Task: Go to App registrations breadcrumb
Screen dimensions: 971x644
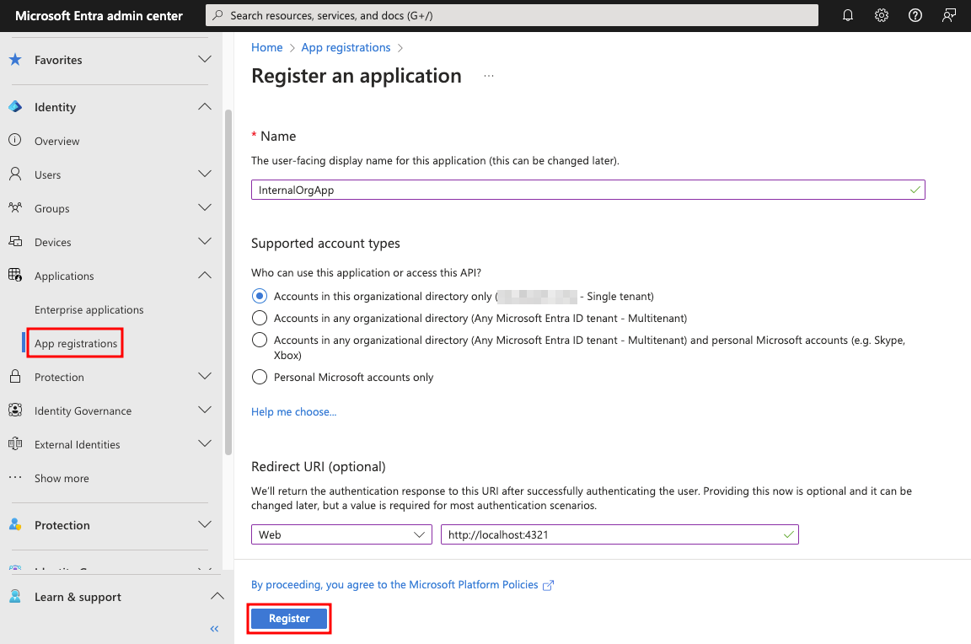Action: point(346,48)
